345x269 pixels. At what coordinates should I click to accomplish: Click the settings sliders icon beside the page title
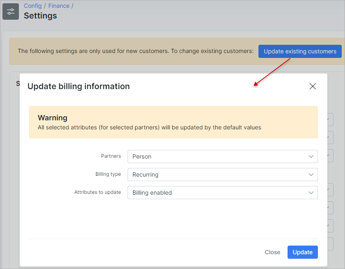tap(11, 11)
